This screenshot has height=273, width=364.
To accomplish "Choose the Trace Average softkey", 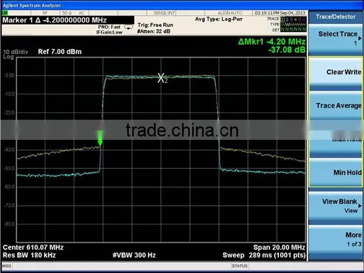I will [x=335, y=106].
